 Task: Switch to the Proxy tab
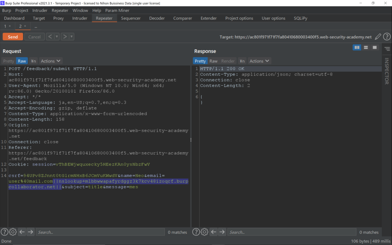tap(58, 18)
